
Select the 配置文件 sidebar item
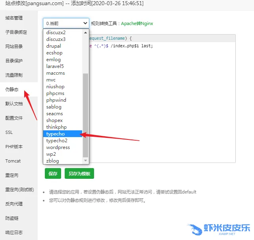[14, 118]
